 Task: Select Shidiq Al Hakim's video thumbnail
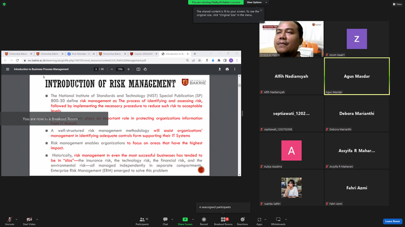point(291,39)
